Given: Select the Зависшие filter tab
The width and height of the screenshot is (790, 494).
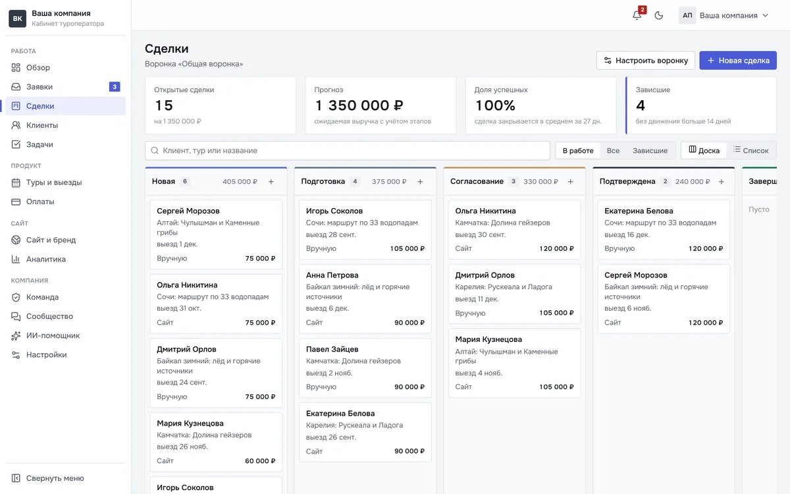Looking at the screenshot, I should pos(650,151).
